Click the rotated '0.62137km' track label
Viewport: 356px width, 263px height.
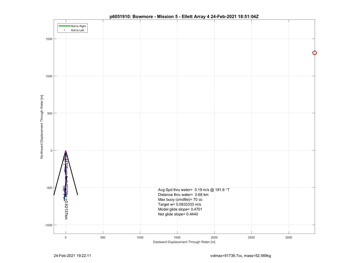coord(66,210)
